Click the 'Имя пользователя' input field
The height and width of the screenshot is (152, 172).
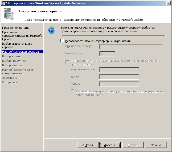(119, 70)
